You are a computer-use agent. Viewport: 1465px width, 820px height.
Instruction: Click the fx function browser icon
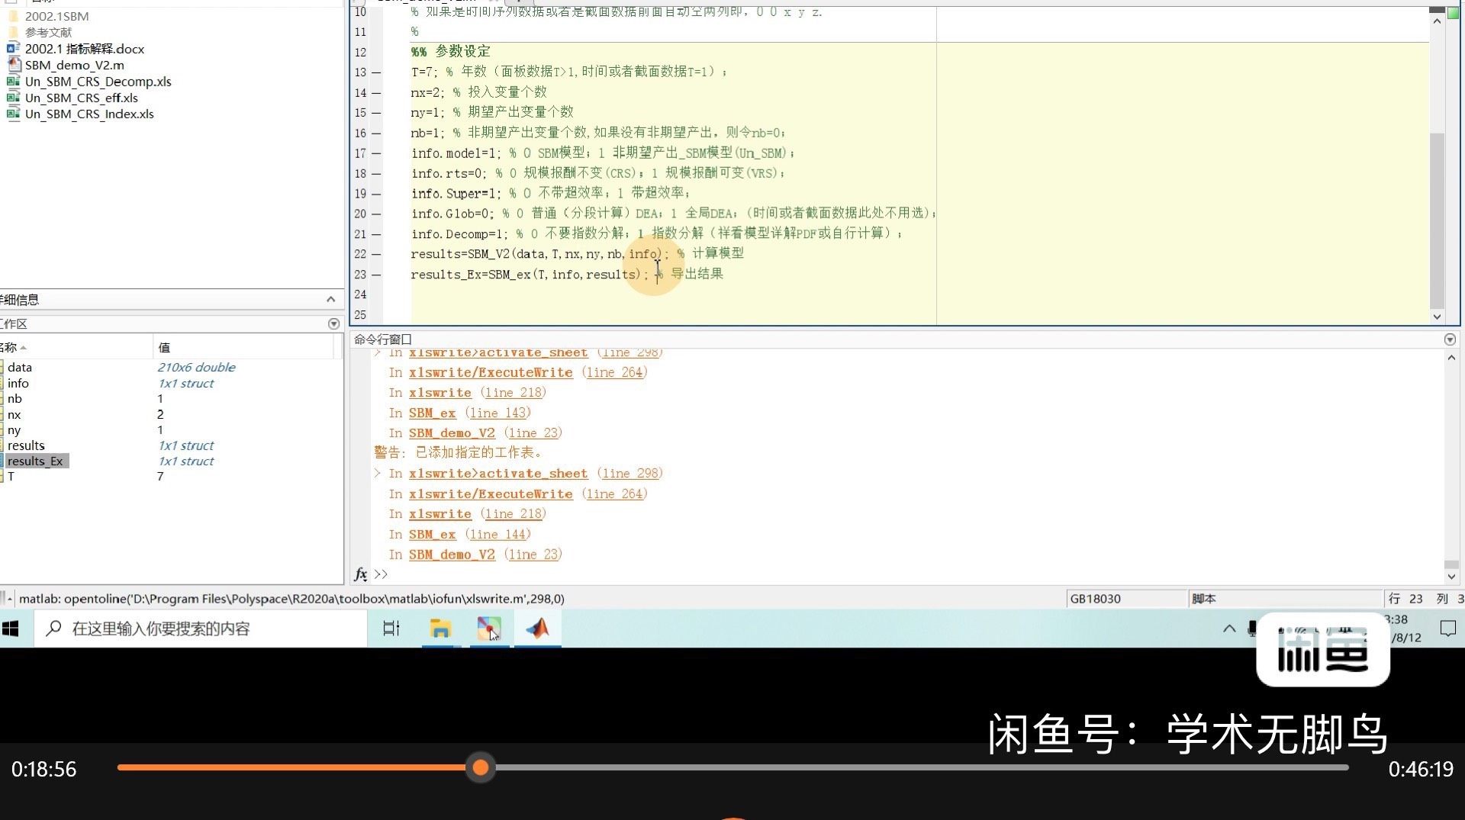pos(361,574)
